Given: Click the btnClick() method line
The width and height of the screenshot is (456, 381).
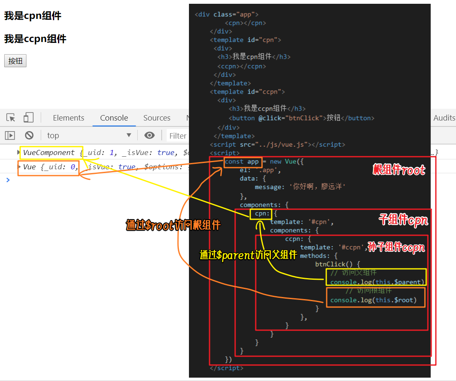Looking at the screenshot, I should tap(338, 264).
